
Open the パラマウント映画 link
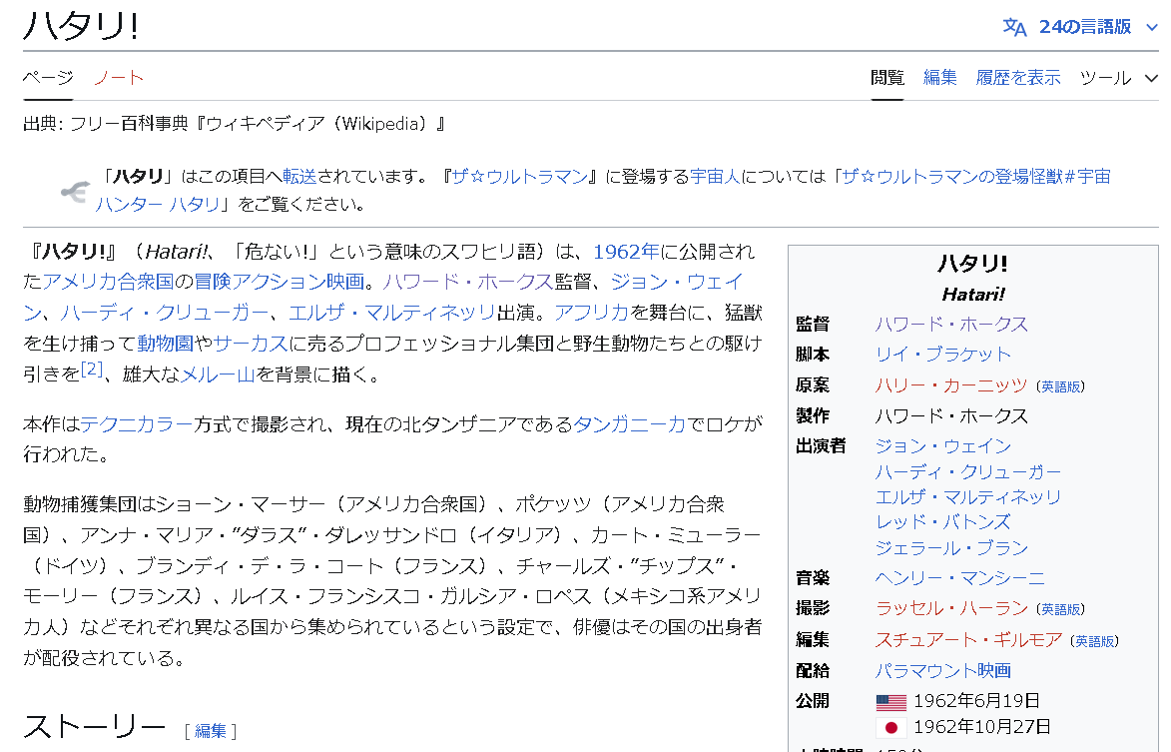[x=943, y=670]
